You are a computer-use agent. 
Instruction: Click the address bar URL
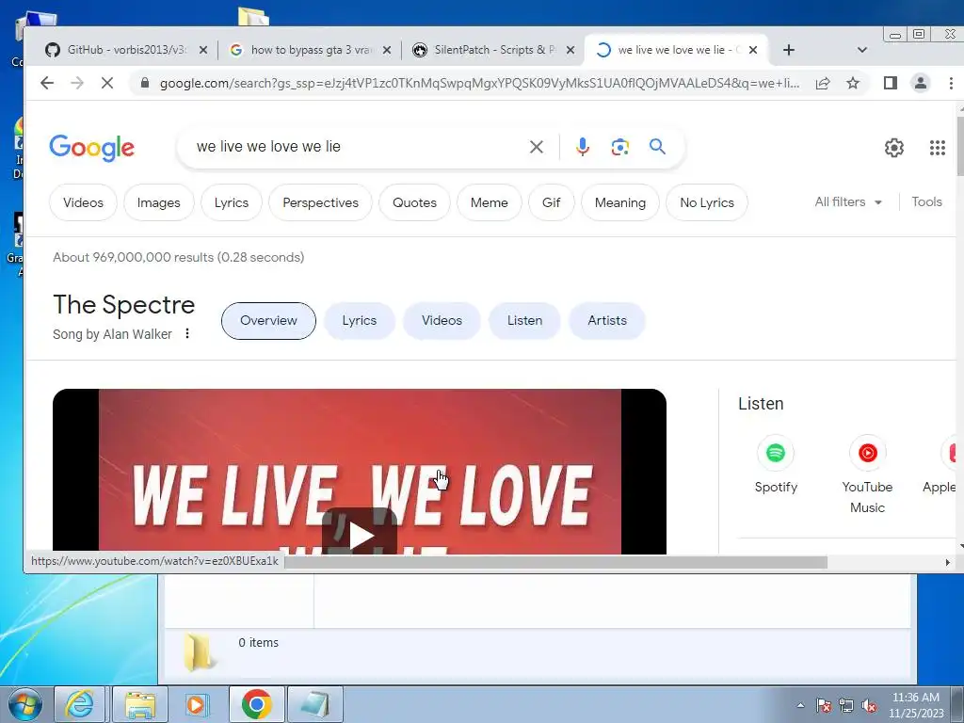pyautogui.click(x=479, y=83)
